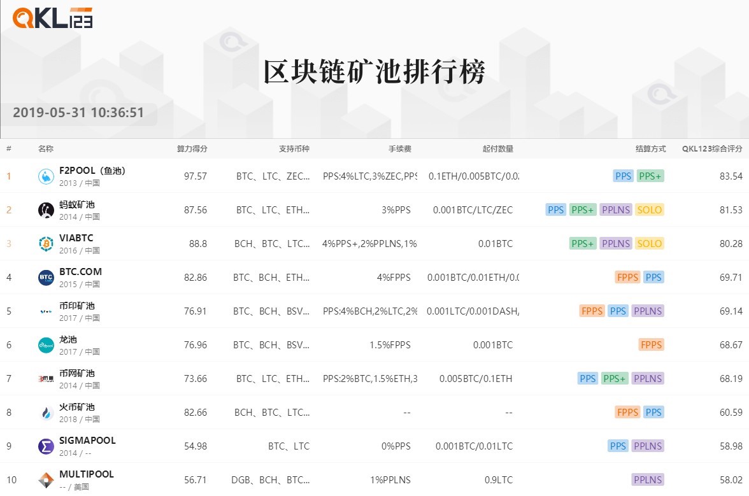This screenshot has width=749, height=496.
Task: Click the 4%FPPS fee for BTC.COM
Action: (x=394, y=278)
